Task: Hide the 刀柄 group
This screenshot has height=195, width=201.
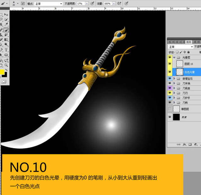Action: pyautogui.click(x=170, y=102)
